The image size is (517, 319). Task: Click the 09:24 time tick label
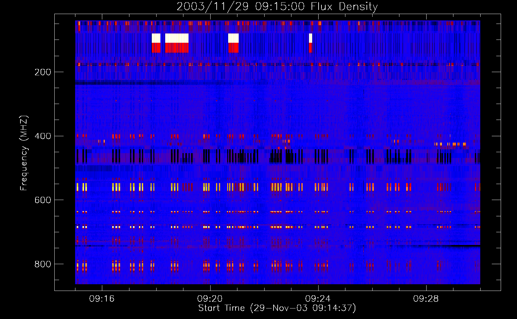pos(318,299)
